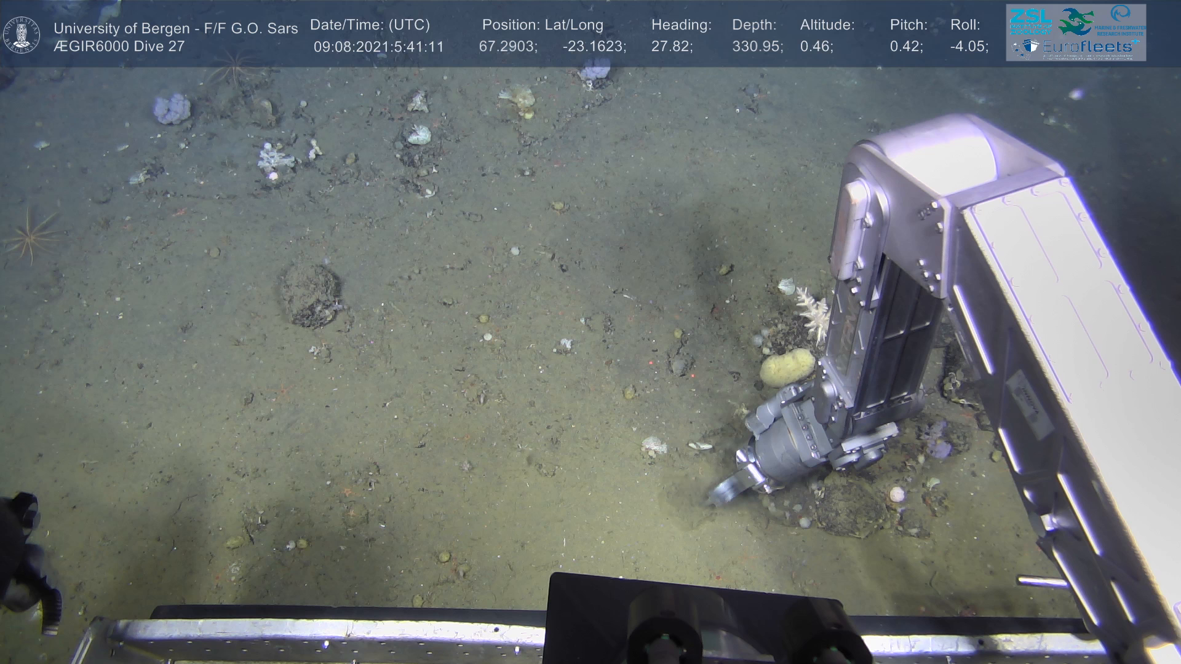Click the ZSL Institute of Zoology logo
Viewport: 1181px width, 664px height.
pos(1030,21)
